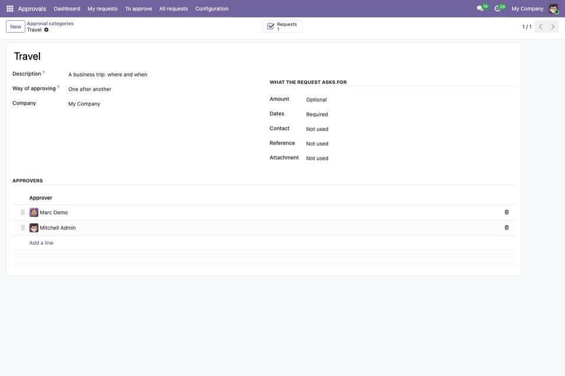Grab the Marc Demo row drag handle
Screen dimensions: 565x376
[23, 212]
